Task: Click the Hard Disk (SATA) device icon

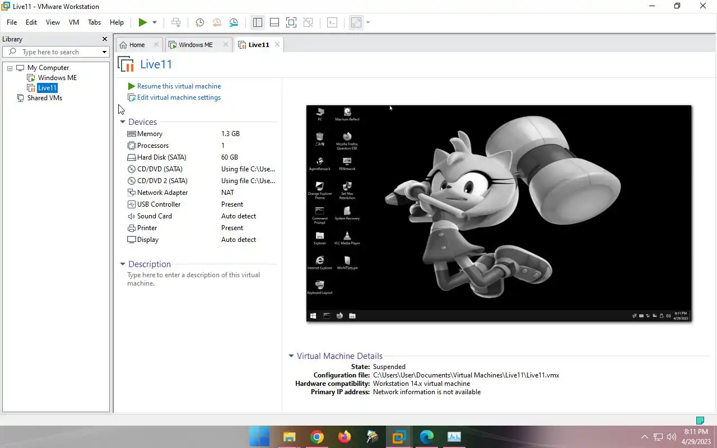Action: pyautogui.click(x=132, y=157)
